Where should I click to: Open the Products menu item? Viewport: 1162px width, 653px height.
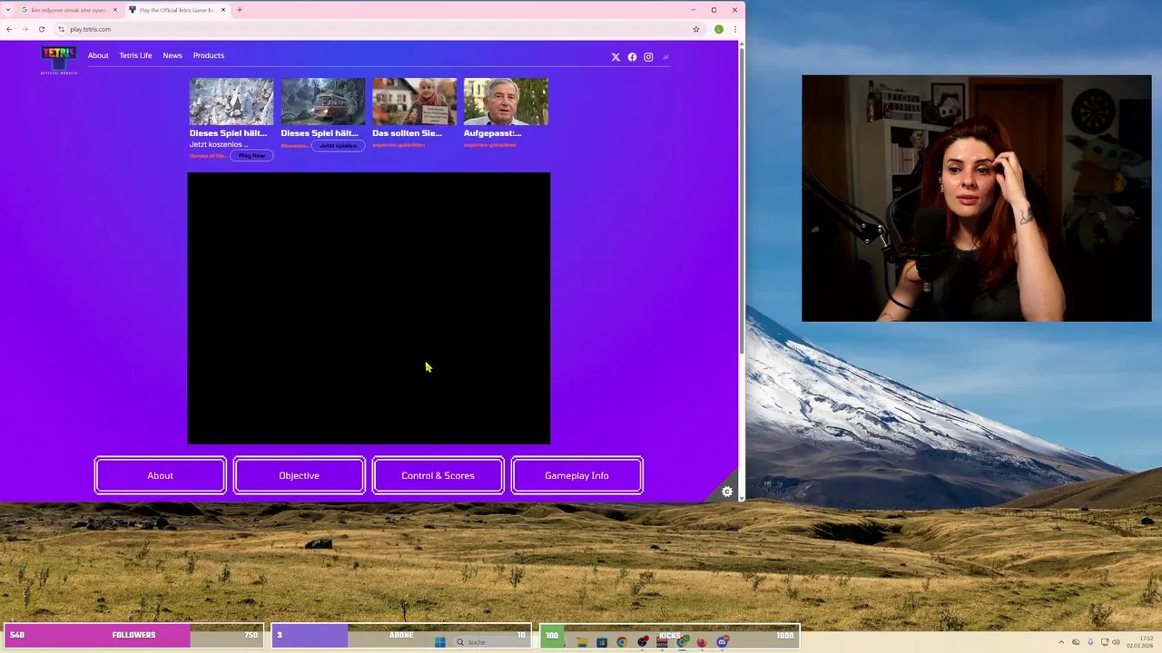(x=208, y=55)
